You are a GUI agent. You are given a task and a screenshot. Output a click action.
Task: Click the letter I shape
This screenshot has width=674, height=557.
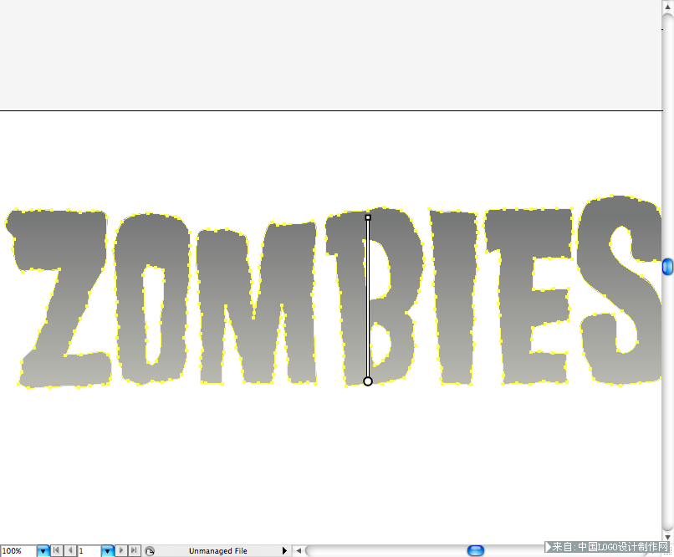coord(455,298)
